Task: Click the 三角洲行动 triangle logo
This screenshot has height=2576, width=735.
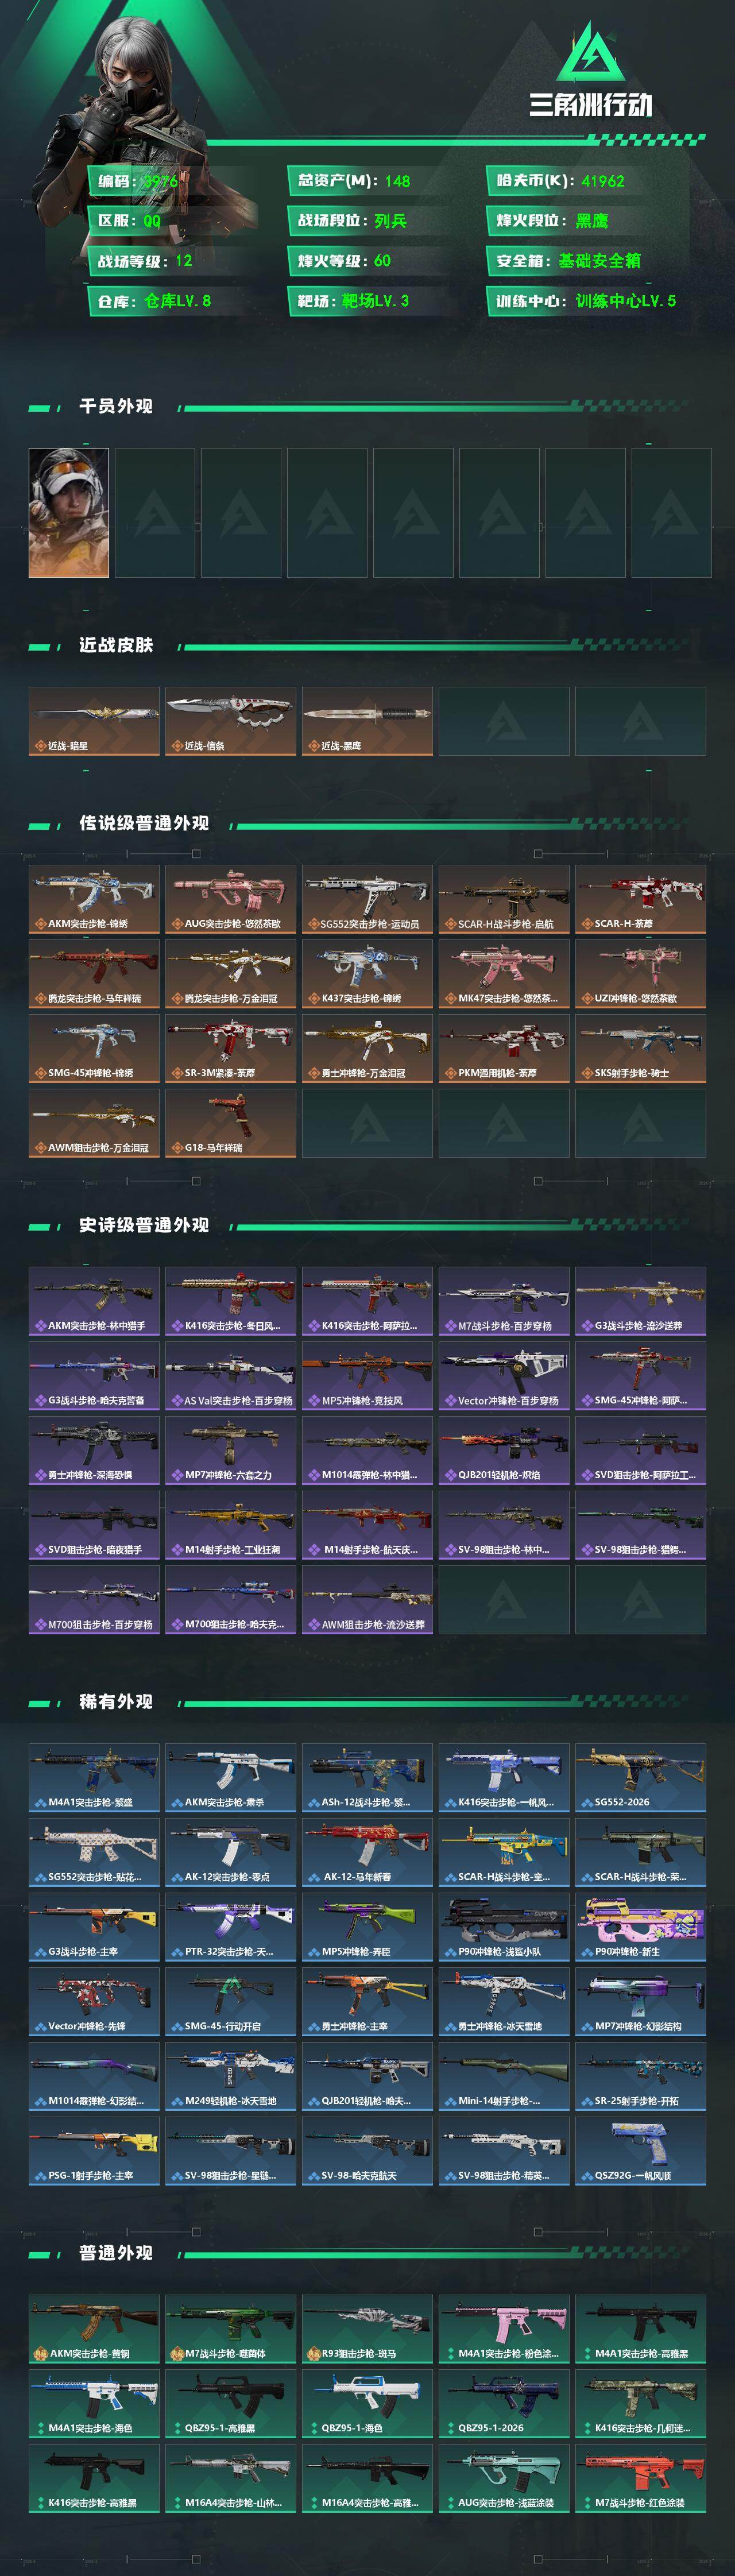Action: tap(590, 52)
